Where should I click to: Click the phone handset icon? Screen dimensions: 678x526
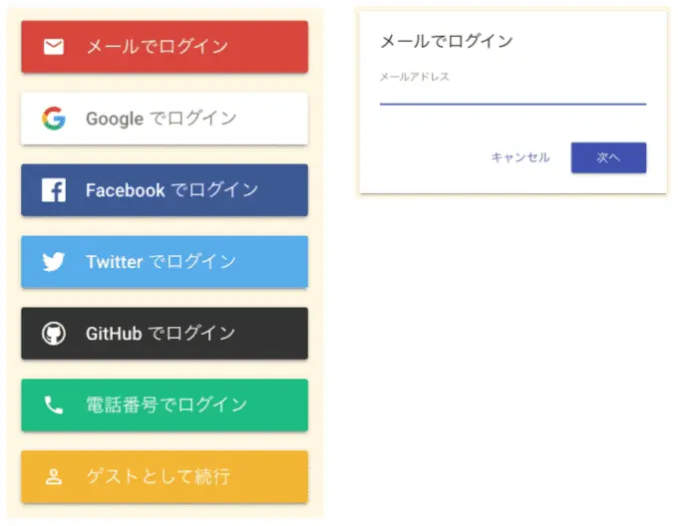[54, 405]
